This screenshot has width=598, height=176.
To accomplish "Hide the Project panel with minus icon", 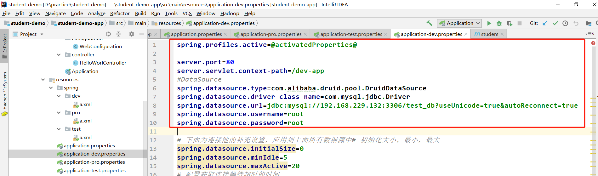I will coord(142,34).
